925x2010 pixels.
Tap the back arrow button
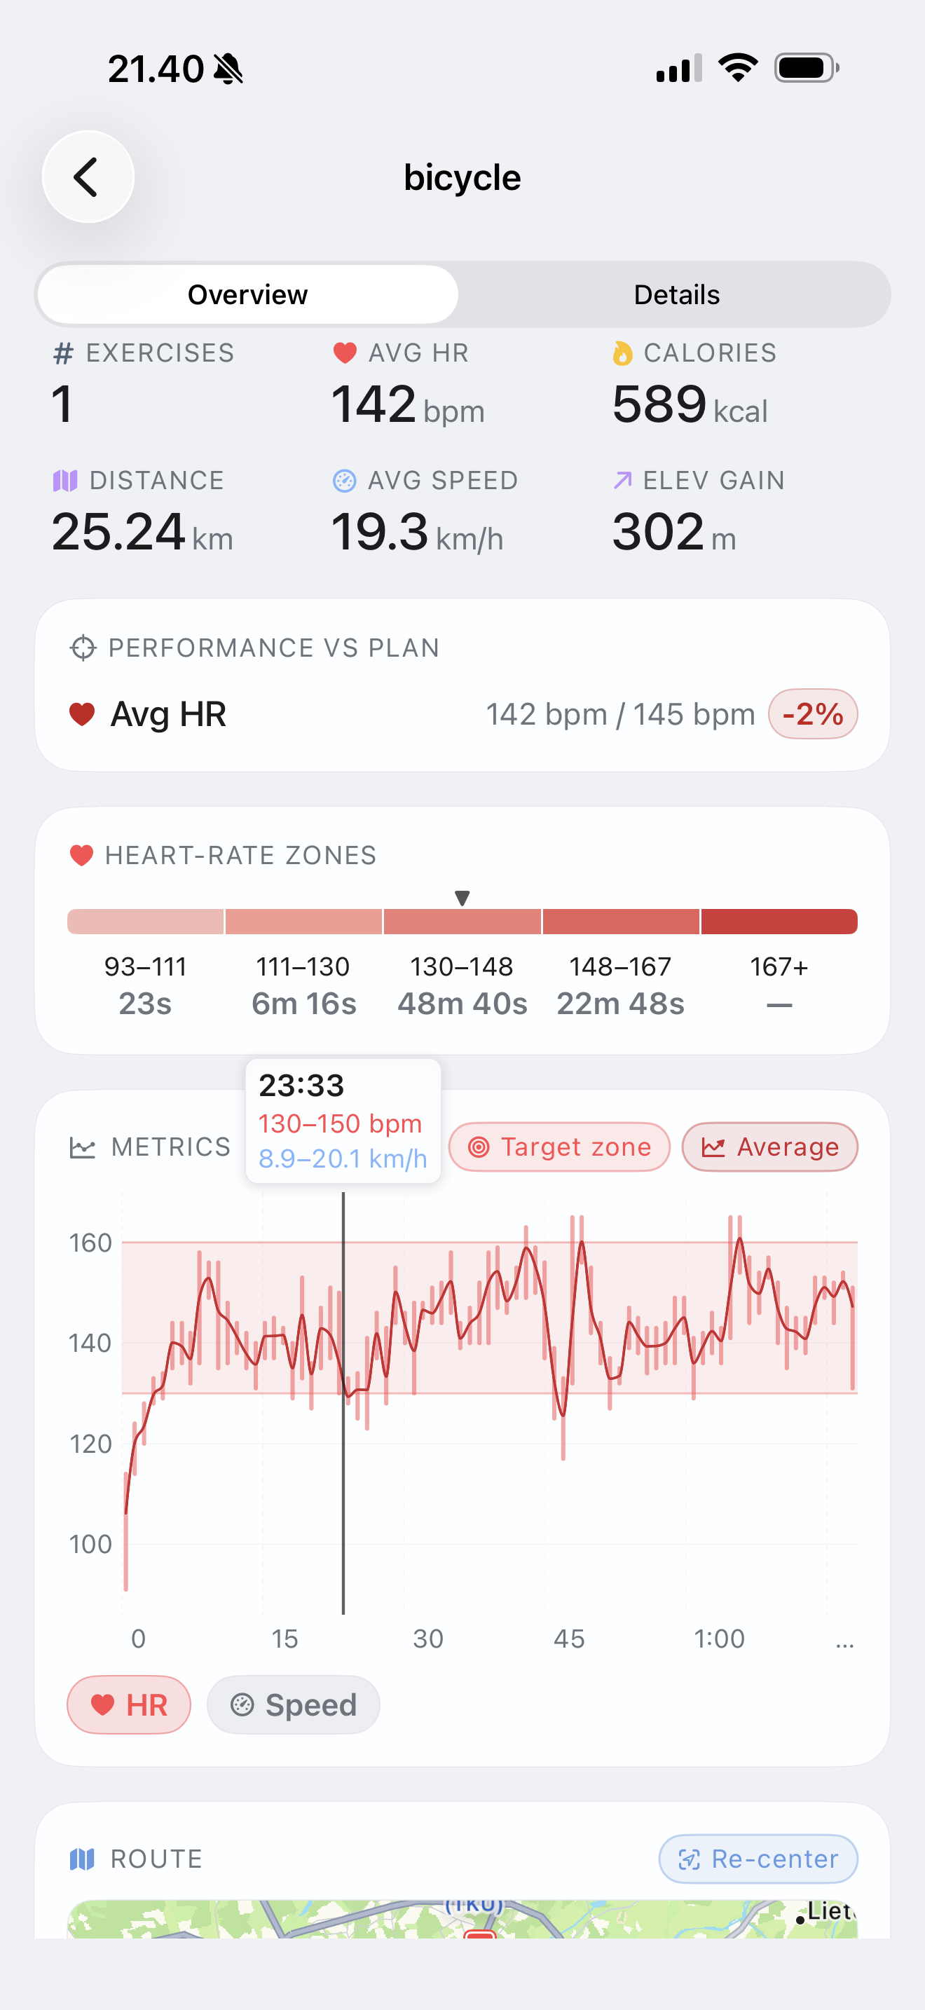(x=88, y=177)
